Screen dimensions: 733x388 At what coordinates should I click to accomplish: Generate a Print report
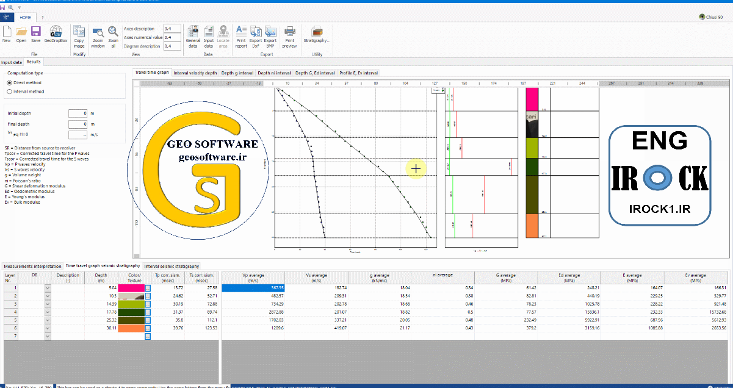[x=241, y=36]
